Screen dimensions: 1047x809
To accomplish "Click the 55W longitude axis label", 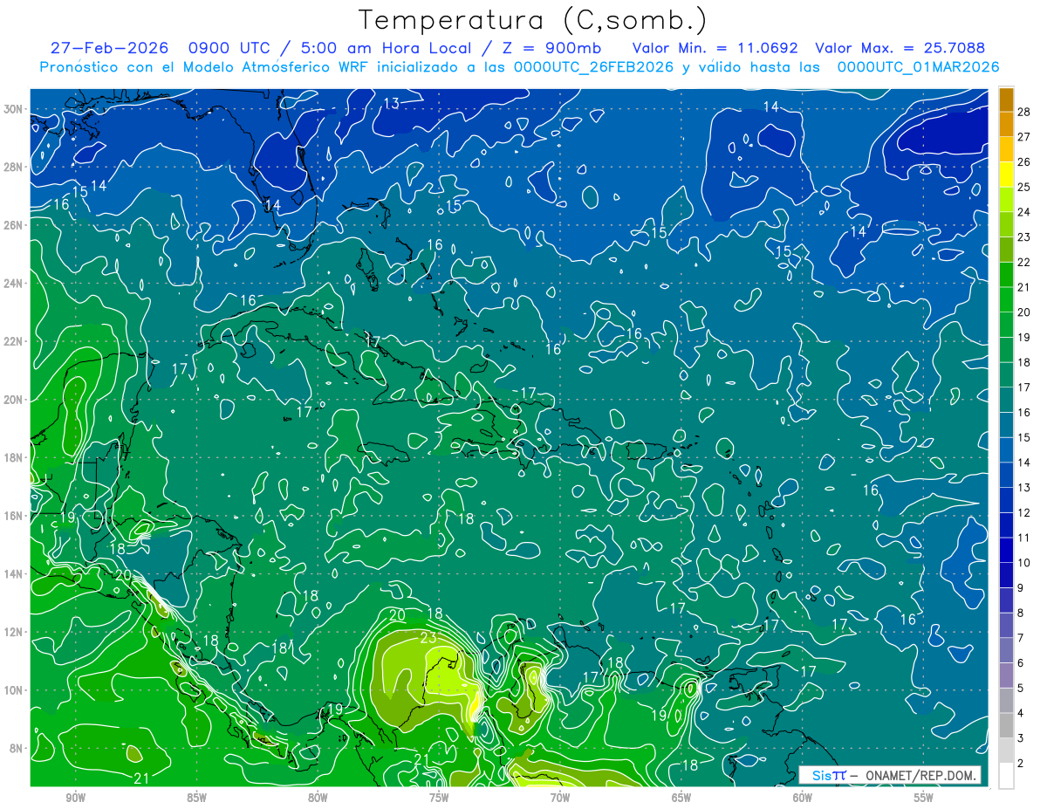I will 924,799.
